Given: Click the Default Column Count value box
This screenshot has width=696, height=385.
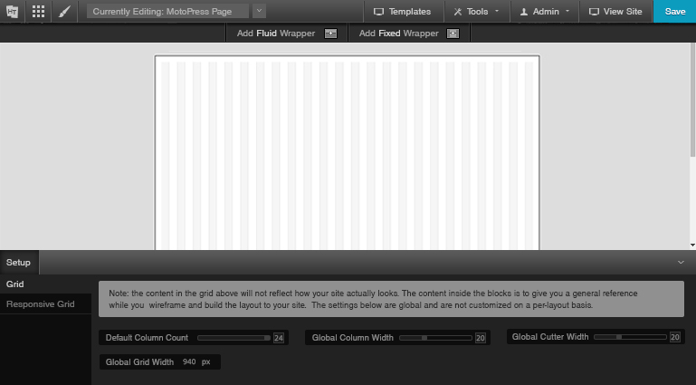Looking at the screenshot, I should pos(279,338).
